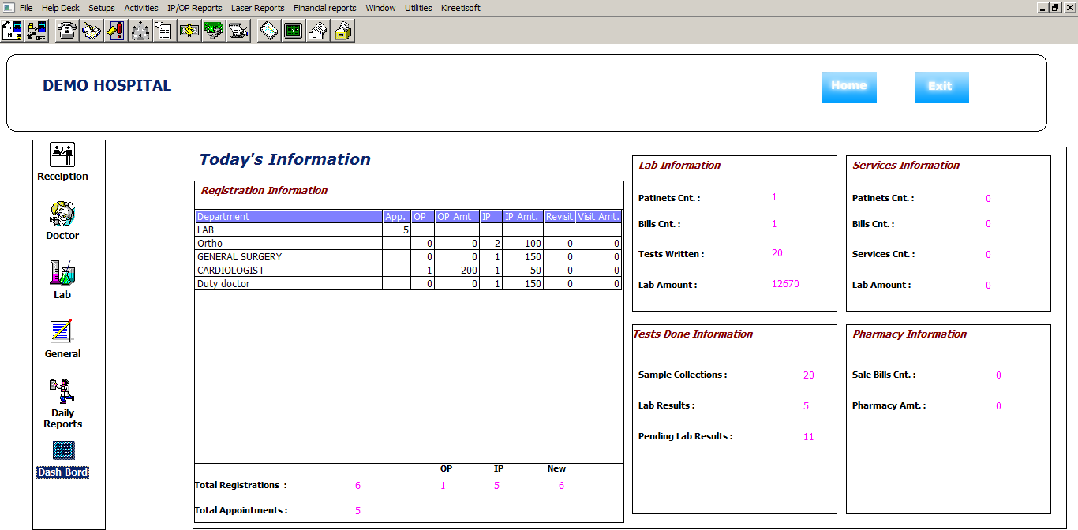Click the log-off toolbar icon labeled OFF
This screenshot has height=530, width=1078.
(36, 31)
